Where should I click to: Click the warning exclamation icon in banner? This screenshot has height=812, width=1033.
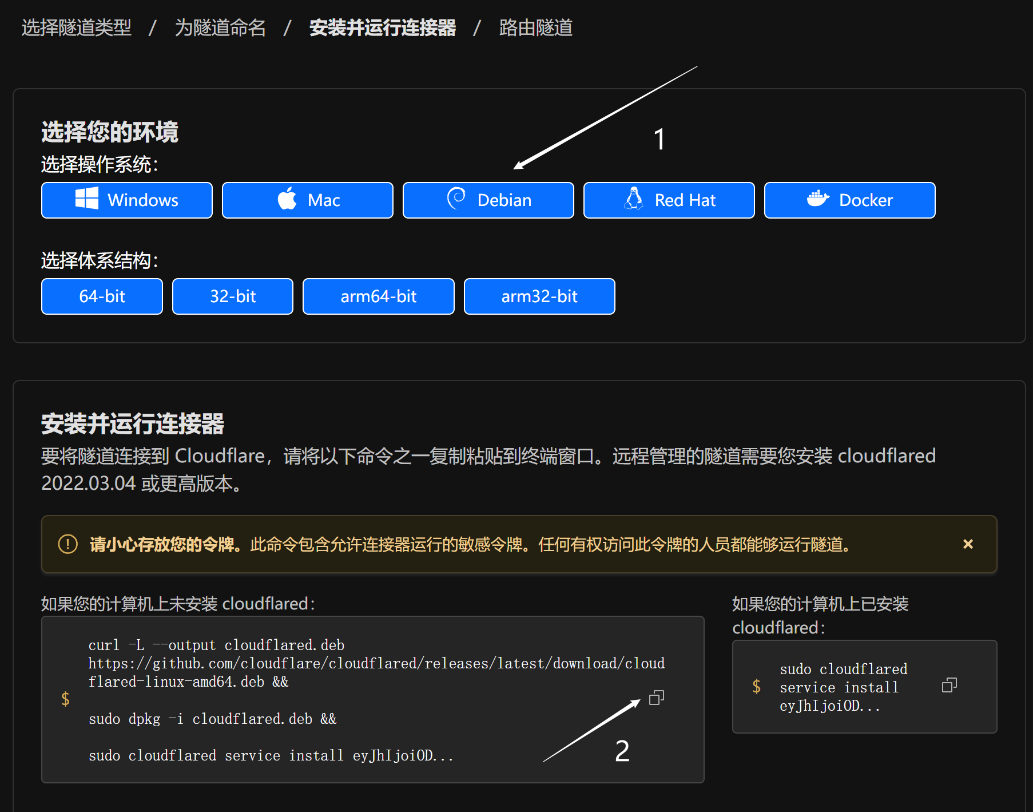(x=68, y=544)
